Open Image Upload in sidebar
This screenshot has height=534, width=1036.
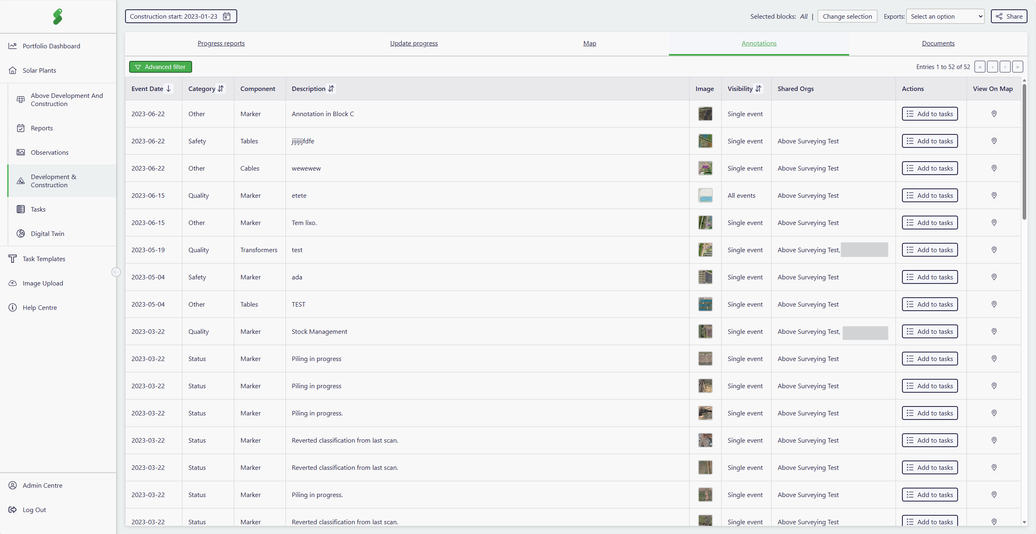pos(43,283)
